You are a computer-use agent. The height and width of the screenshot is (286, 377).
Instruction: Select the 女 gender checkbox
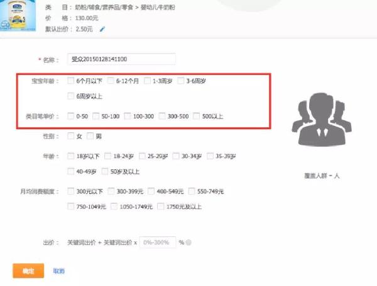pyautogui.click(x=70, y=136)
